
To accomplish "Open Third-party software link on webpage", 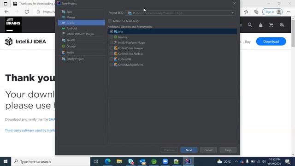I will tap(30, 130).
